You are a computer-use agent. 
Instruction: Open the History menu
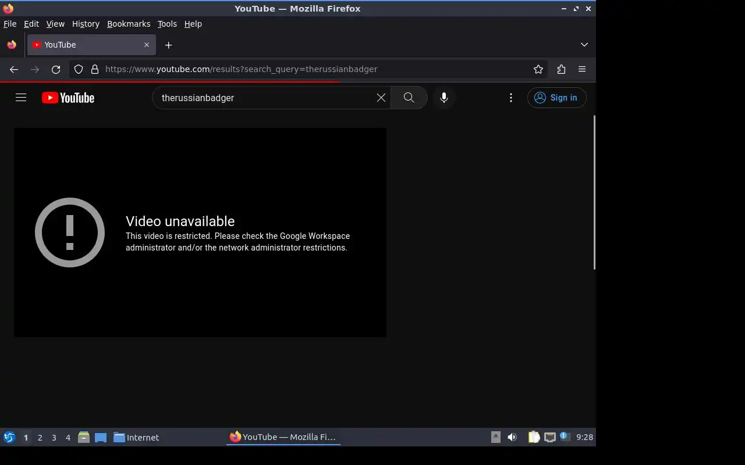pyautogui.click(x=86, y=24)
